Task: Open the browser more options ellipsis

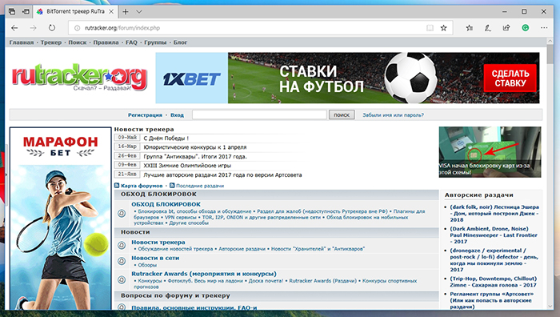Action: pos(544,28)
